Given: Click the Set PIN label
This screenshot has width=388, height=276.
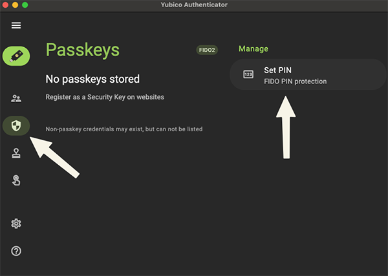Looking at the screenshot, I should [x=277, y=70].
